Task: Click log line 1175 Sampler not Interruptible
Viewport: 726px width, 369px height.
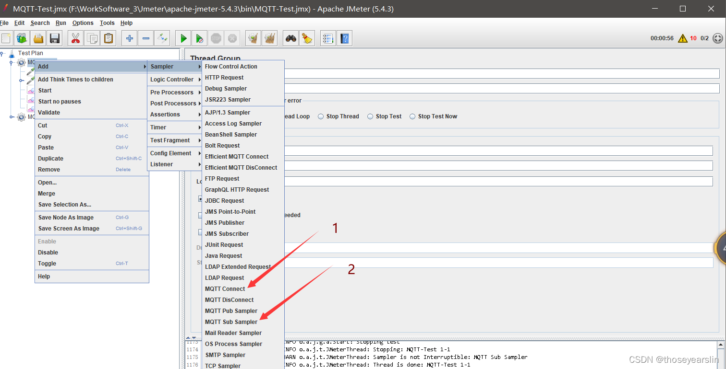Action: (x=406, y=357)
